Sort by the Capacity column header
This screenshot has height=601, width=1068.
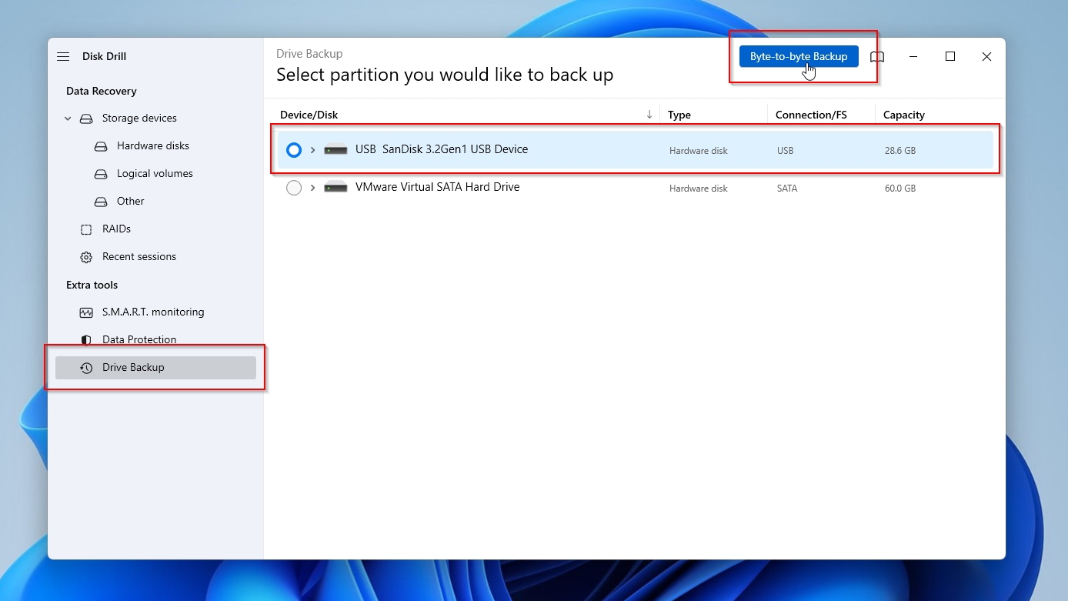coord(904,115)
